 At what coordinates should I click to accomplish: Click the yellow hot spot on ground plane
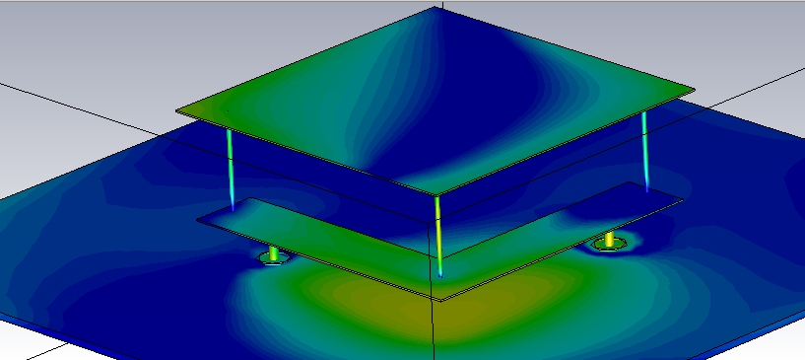(436, 308)
